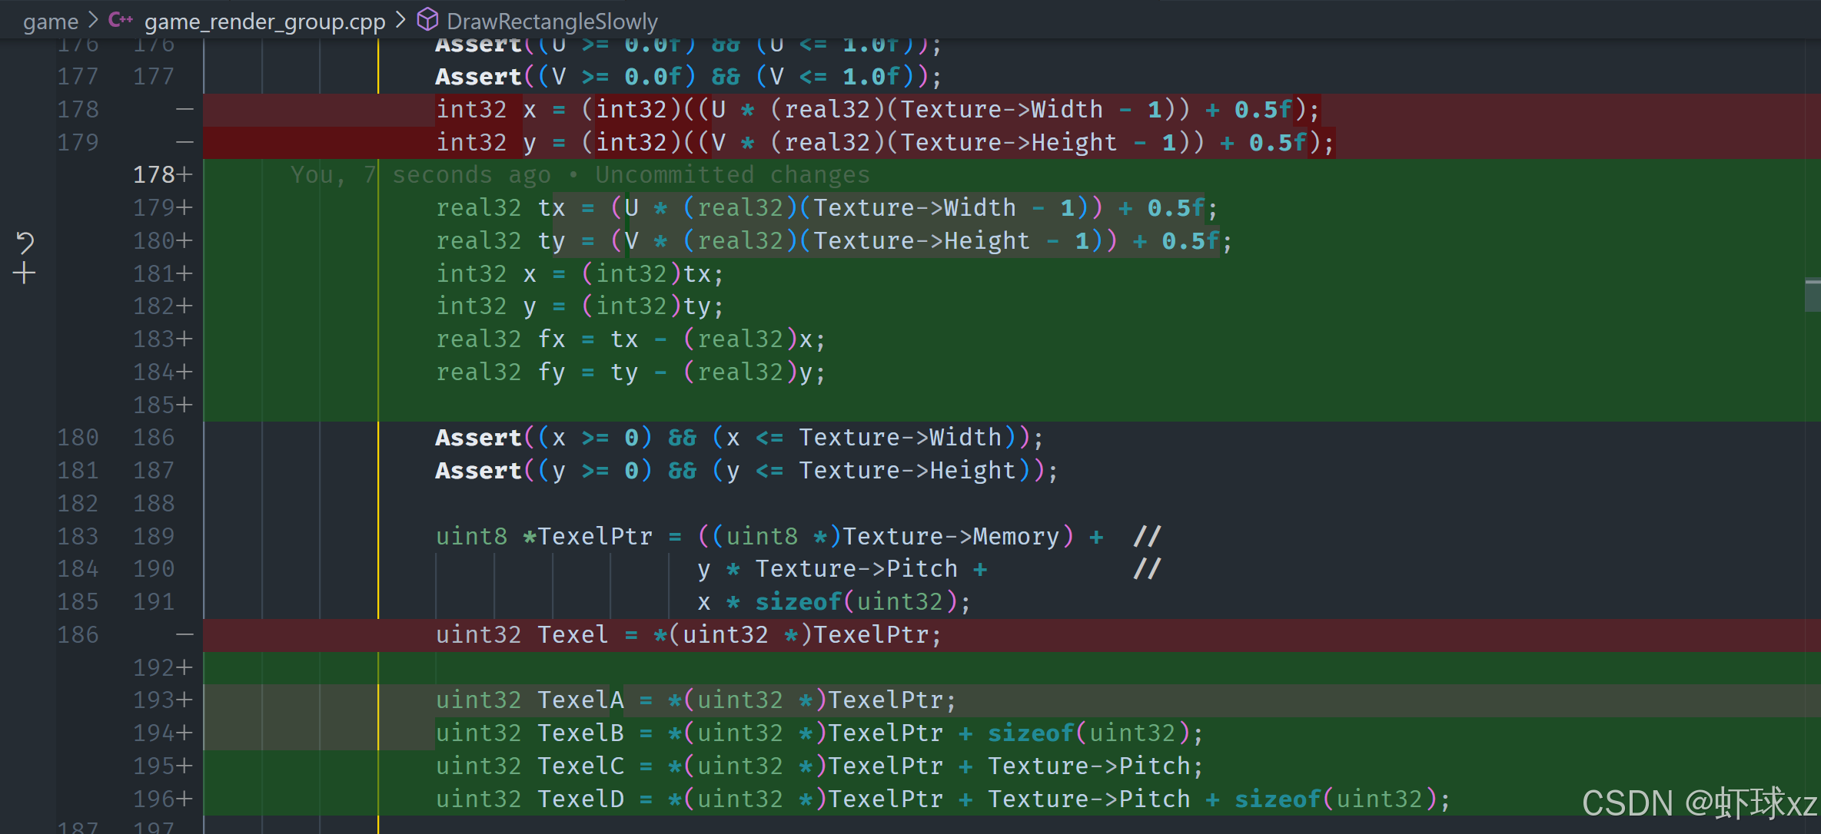Click the cube symbol icon before DrawRectangleSlowly
The height and width of the screenshot is (834, 1821).
pos(427,19)
